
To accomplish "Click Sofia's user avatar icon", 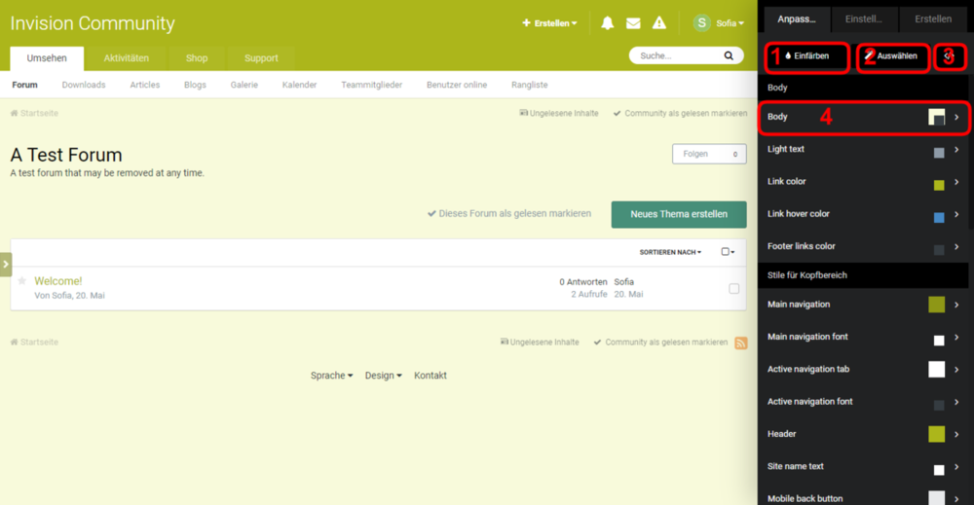I will (x=701, y=22).
